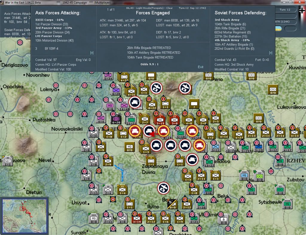Click '20th Panzer Division (24)' entry

coord(52,32)
